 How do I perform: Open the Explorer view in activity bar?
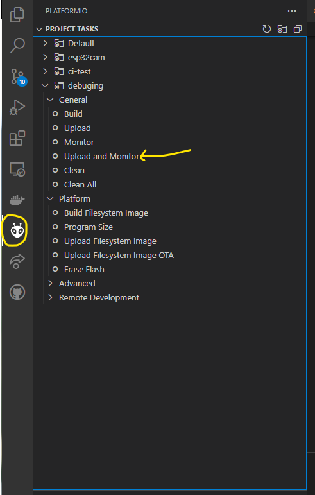(x=17, y=15)
